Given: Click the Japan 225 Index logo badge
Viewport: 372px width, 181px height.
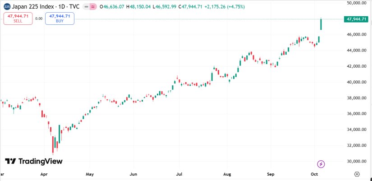Looking at the screenshot, I should point(7,7).
